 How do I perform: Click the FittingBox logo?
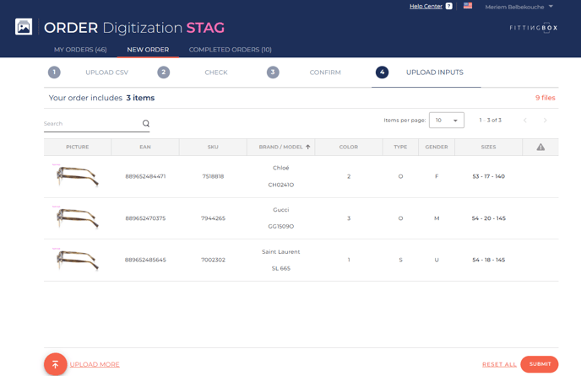533,28
